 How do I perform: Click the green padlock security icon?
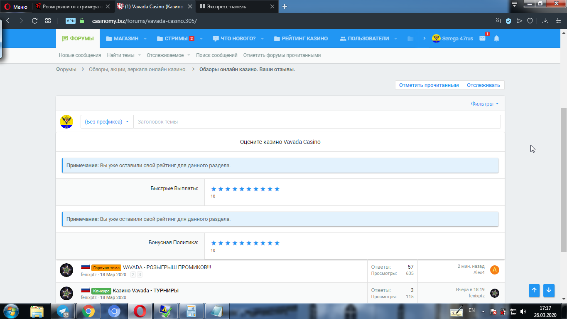point(81,21)
